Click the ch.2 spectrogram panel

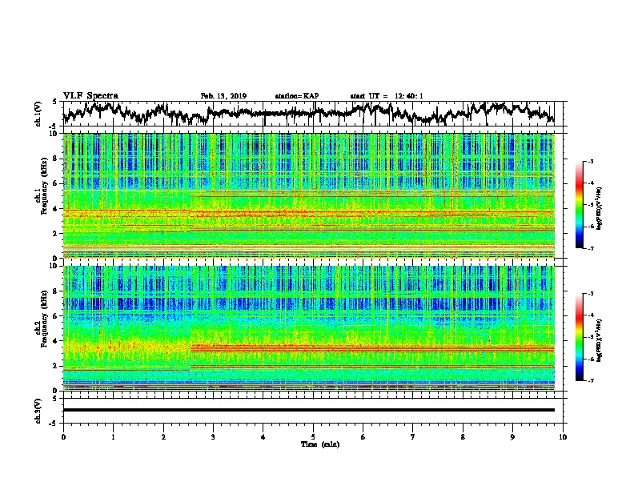[308, 328]
